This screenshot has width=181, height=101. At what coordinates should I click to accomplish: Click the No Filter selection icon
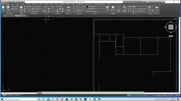(x=113, y=8)
